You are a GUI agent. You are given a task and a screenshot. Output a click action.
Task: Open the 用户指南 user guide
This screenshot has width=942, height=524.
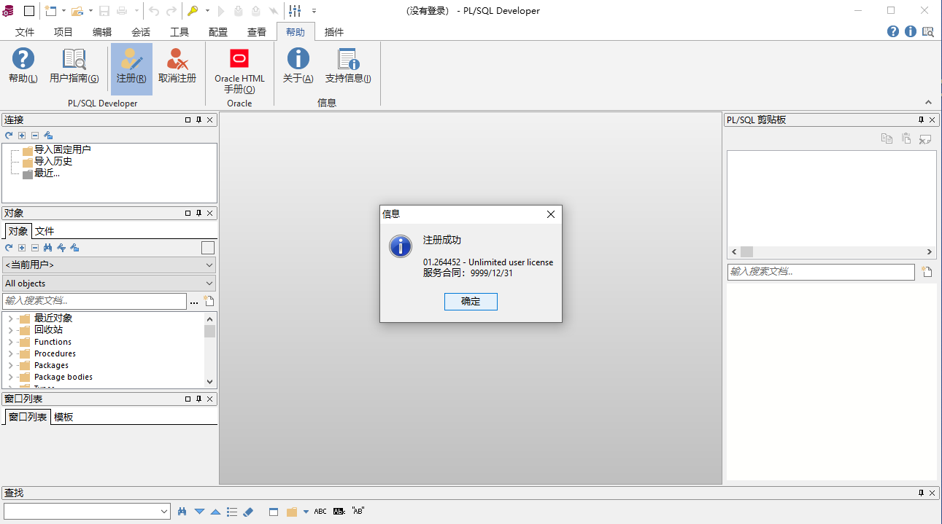74,59
